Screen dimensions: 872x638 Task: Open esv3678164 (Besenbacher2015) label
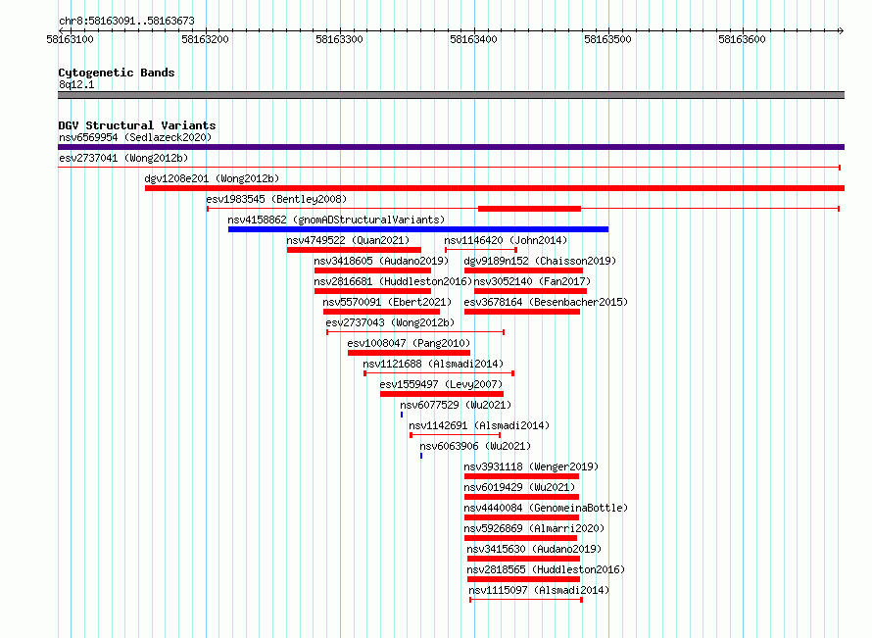[x=546, y=302]
